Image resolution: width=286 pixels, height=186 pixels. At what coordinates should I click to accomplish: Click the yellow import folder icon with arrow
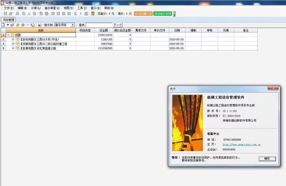tap(18, 25)
